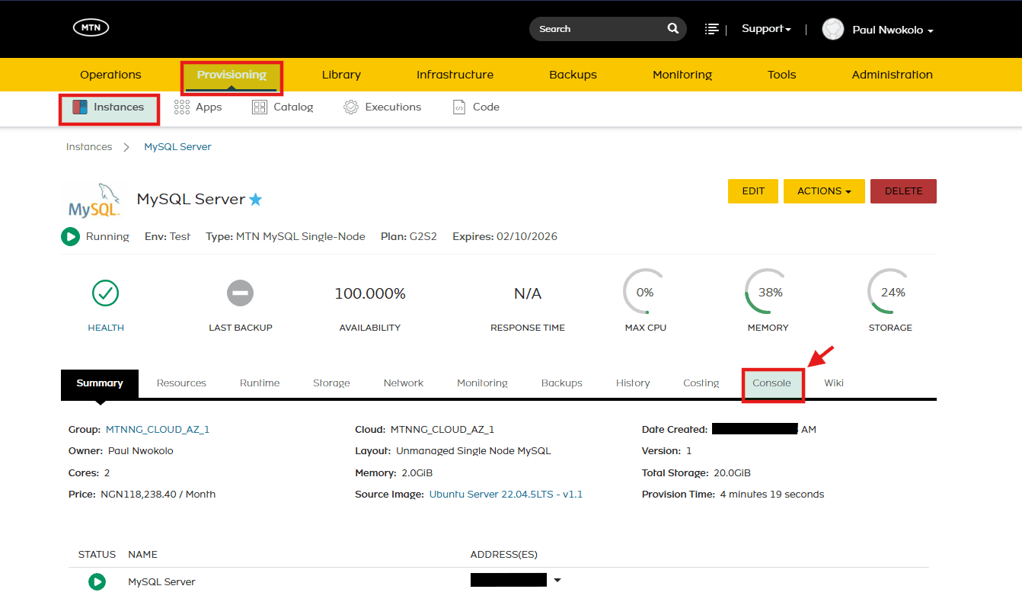Click the user avatar icon
The image size is (1022, 602).
point(833,29)
